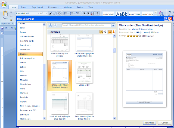
Task: Open the font size dropdown arrow
Action: [46, 13]
